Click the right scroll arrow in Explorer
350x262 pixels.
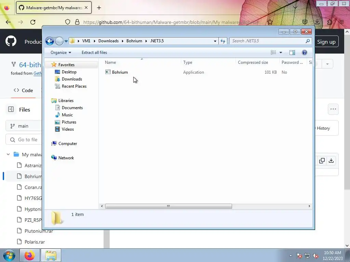pos(309,206)
